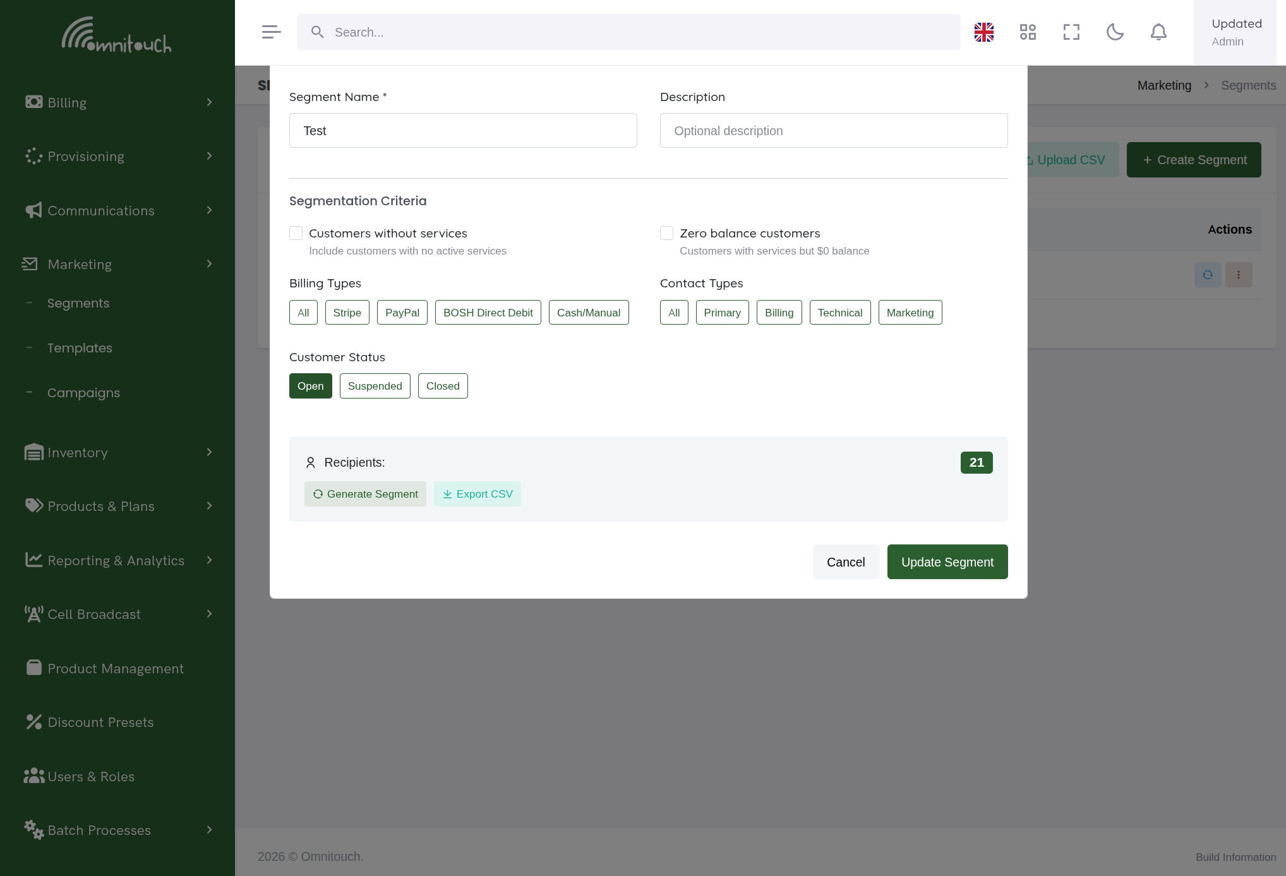This screenshot has width=1286, height=876.
Task: Enable Zero balance customers checkbox
Action: (667, 233)
